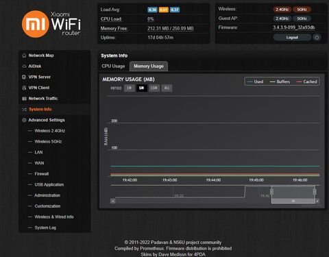Screen dimensions: 329x257
Task: Click the first load average value 0.36
Action: [152, 10]
